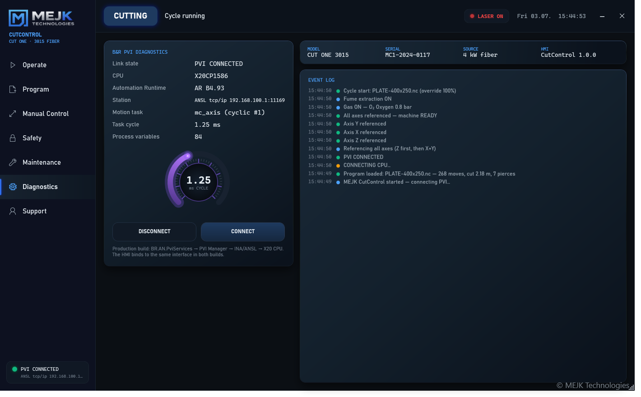Image resolution: width=641 pixels, height=397 pixels.
Task: Click the MEJK Technologies logo
Action: point(41,18)
